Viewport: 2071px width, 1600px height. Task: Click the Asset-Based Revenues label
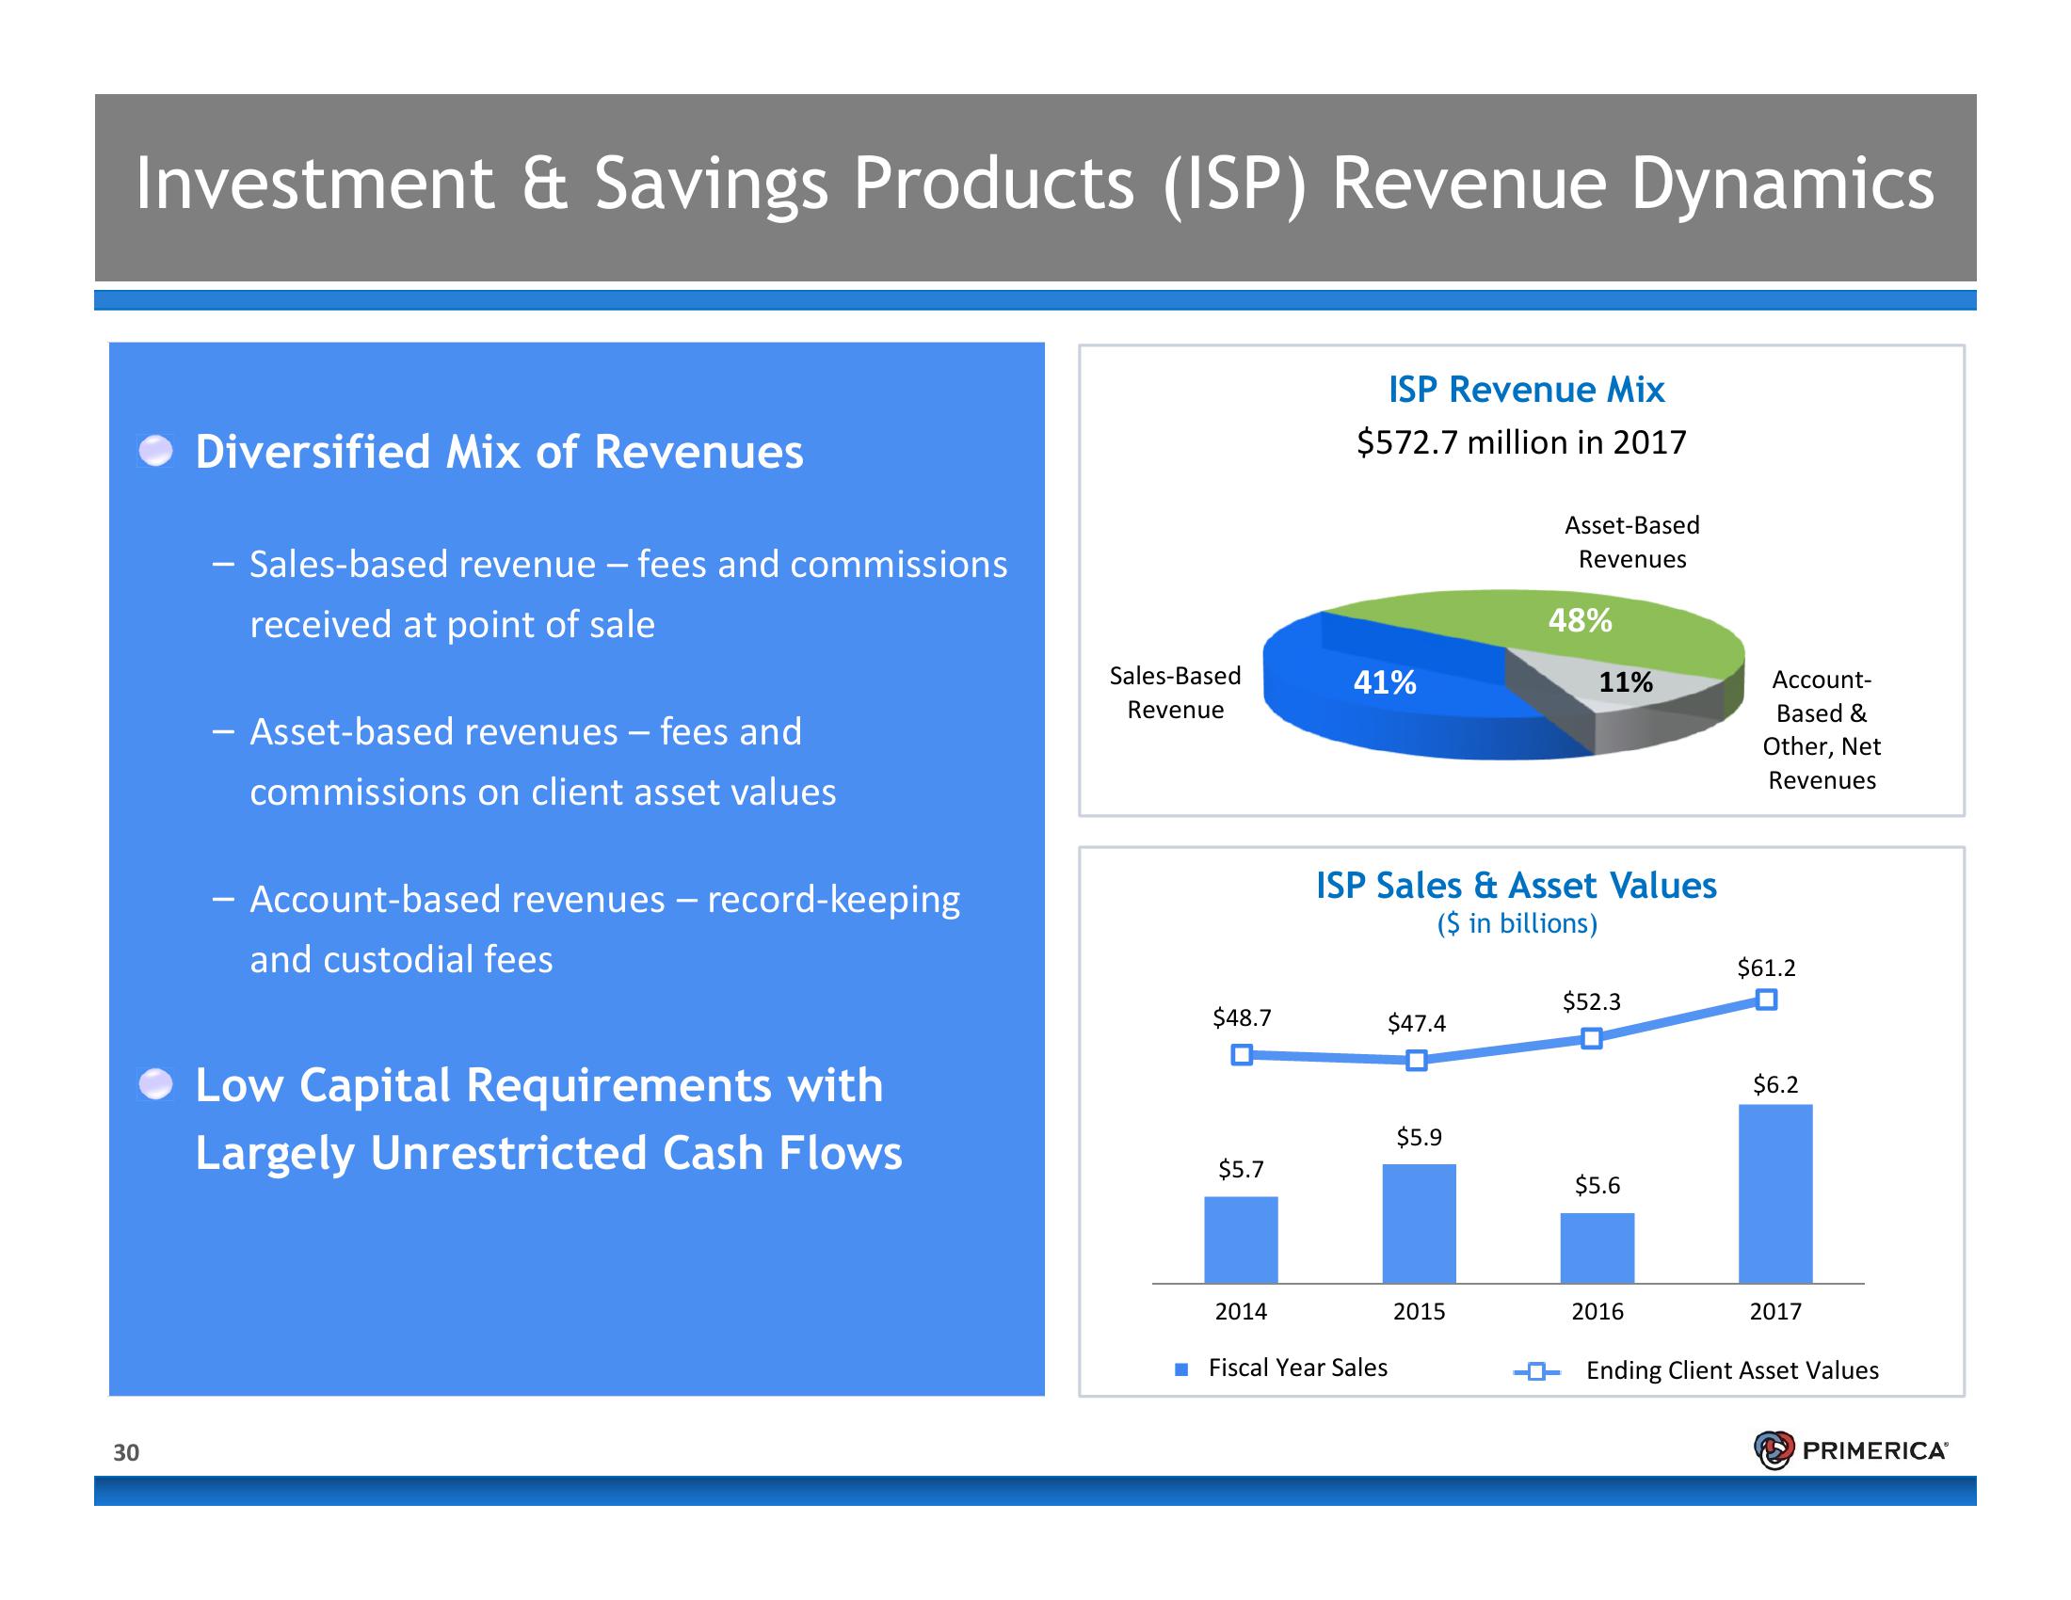(1632, 542)
